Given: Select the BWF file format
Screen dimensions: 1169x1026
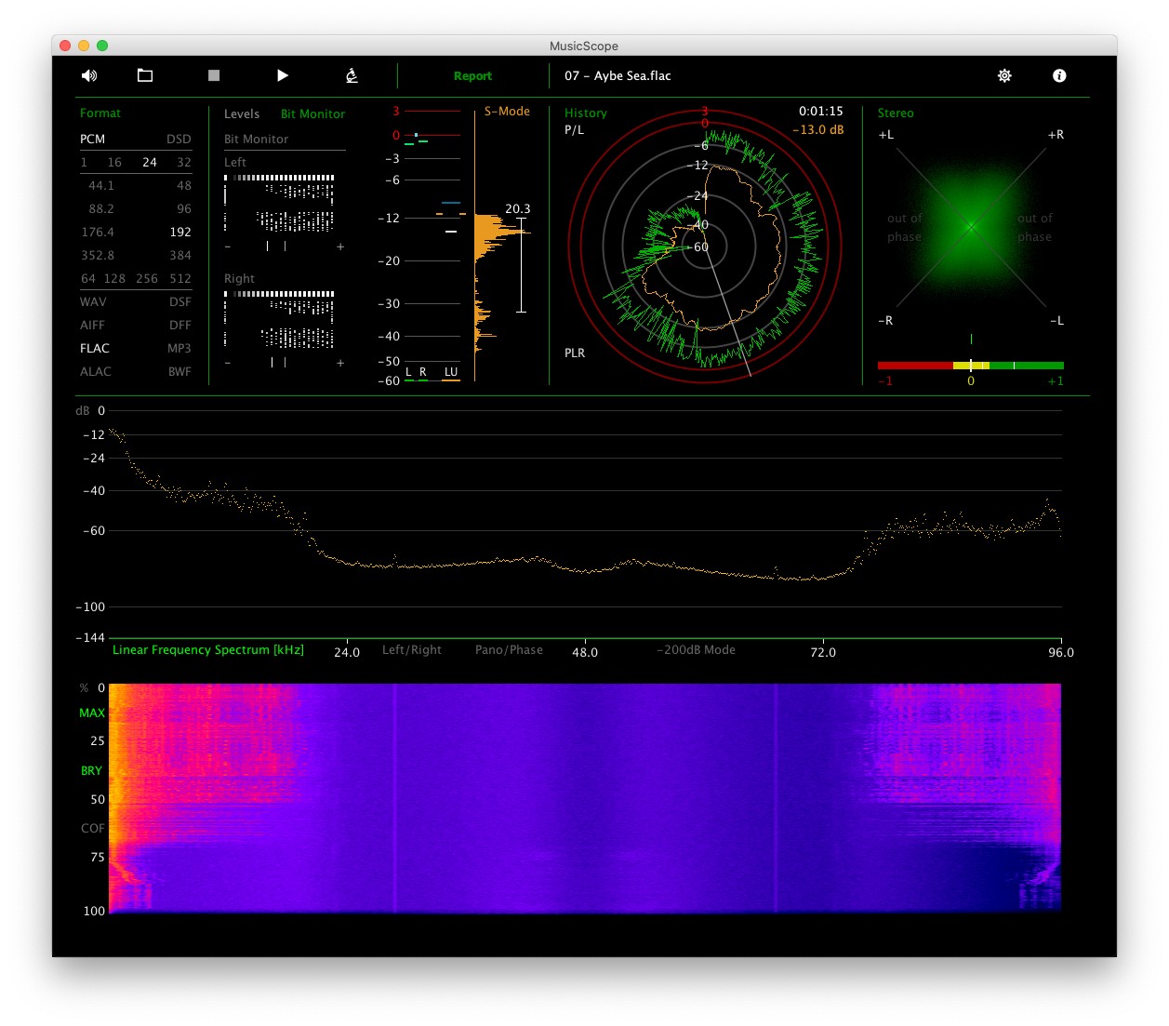Looking at the screenshot, I should pyautogui.click(x=179, y=371).
